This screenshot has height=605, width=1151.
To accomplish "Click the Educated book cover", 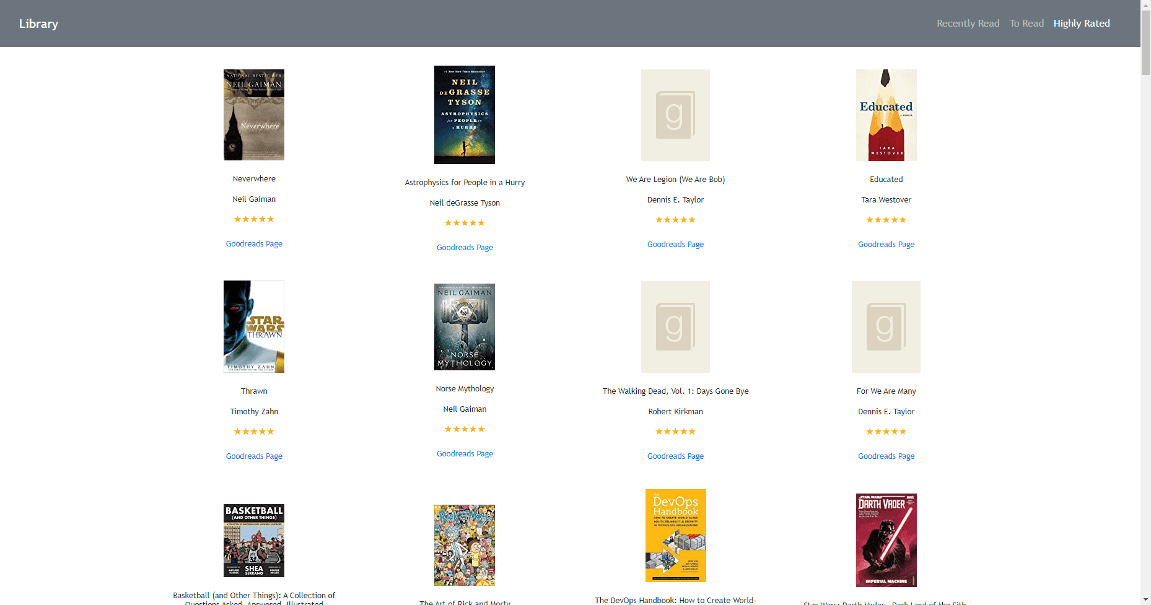I will [x=886, y=115].
